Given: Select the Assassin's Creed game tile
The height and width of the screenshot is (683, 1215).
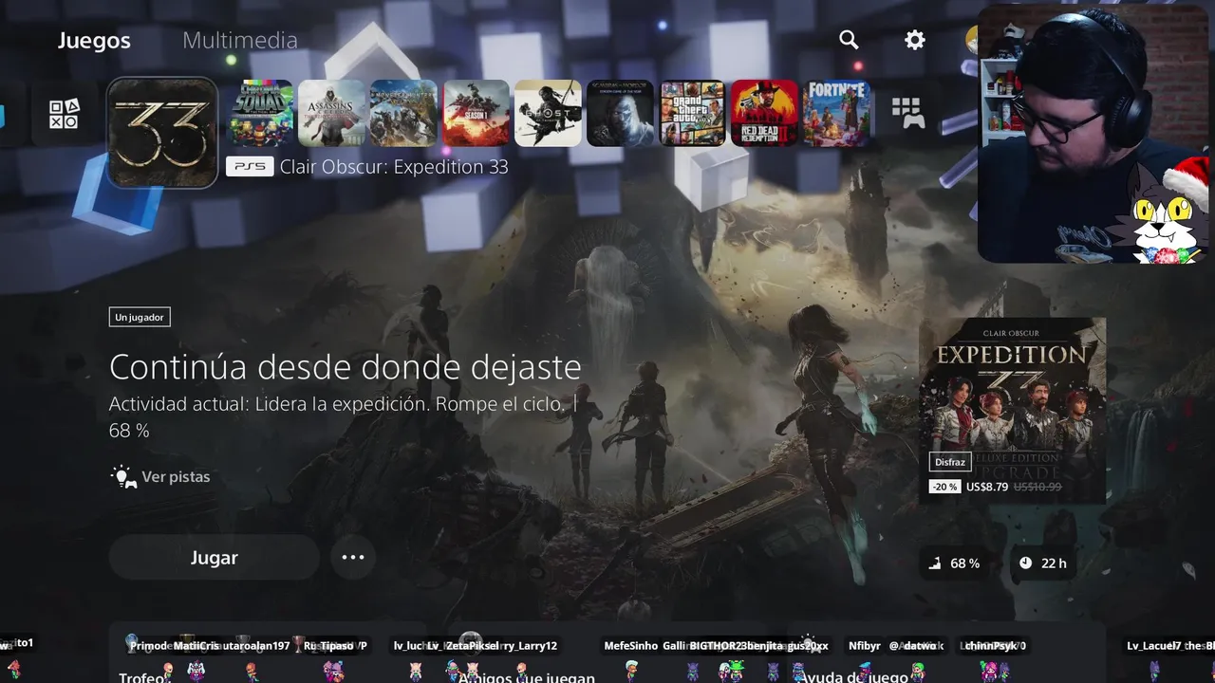Looking at the screenshot, I should coord(332,113).
